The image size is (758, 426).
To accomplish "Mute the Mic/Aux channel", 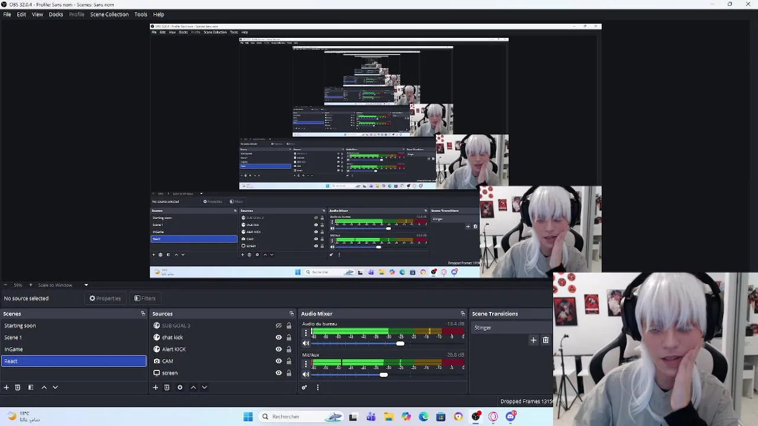I will (306, 375).
